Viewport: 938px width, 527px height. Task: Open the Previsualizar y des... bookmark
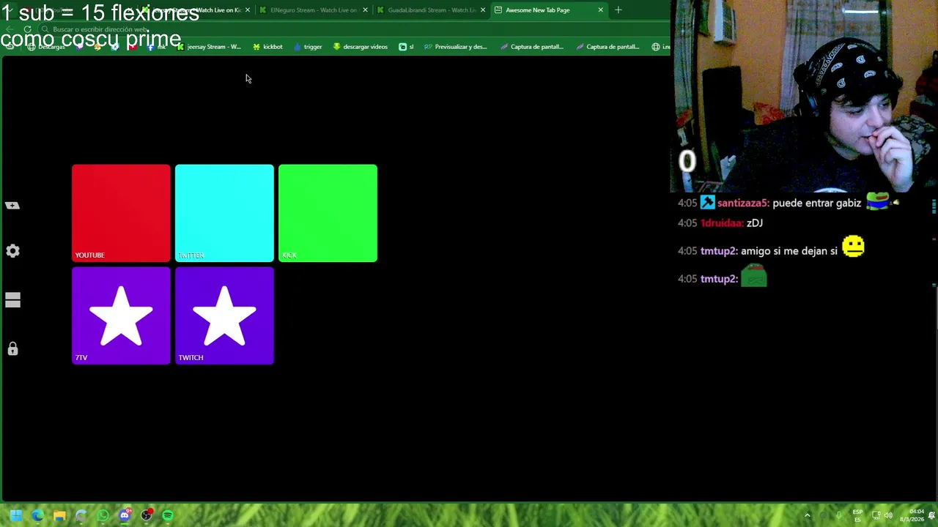click(456, 47)
